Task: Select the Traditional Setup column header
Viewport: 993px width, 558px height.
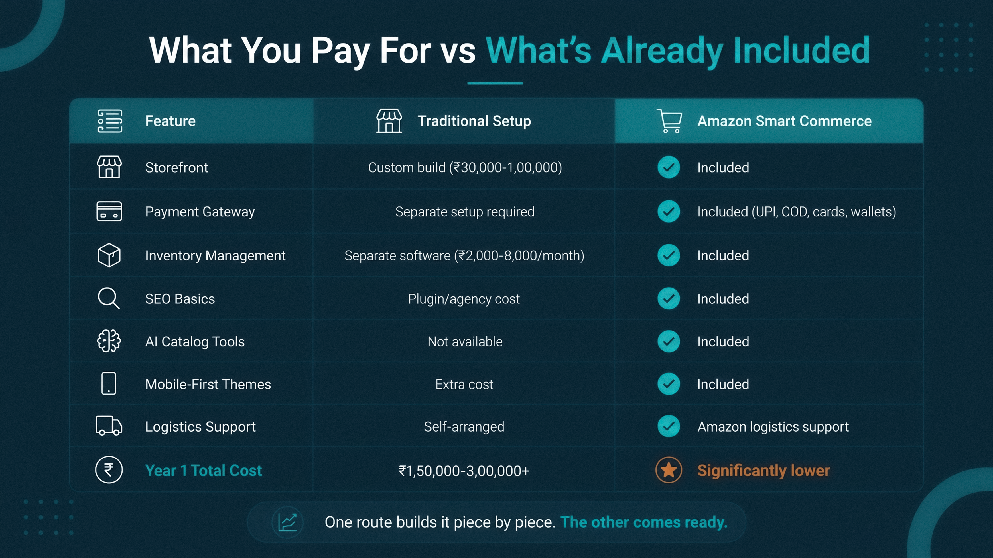Action: (x=464, y=121)
